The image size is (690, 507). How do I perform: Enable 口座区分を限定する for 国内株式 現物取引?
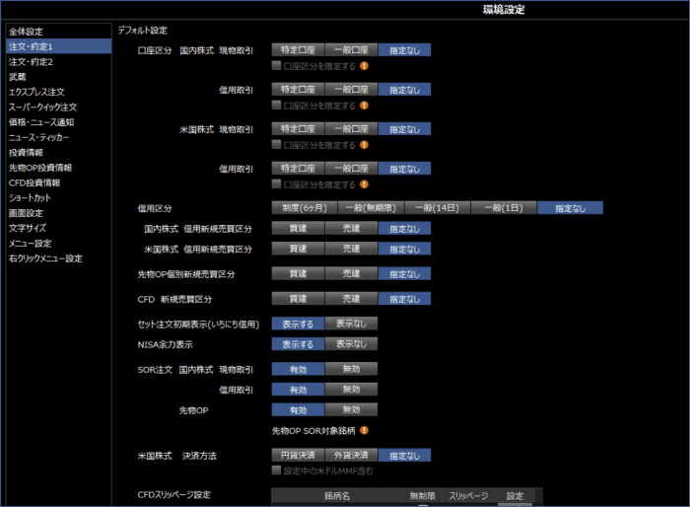[x=277, y=66]
